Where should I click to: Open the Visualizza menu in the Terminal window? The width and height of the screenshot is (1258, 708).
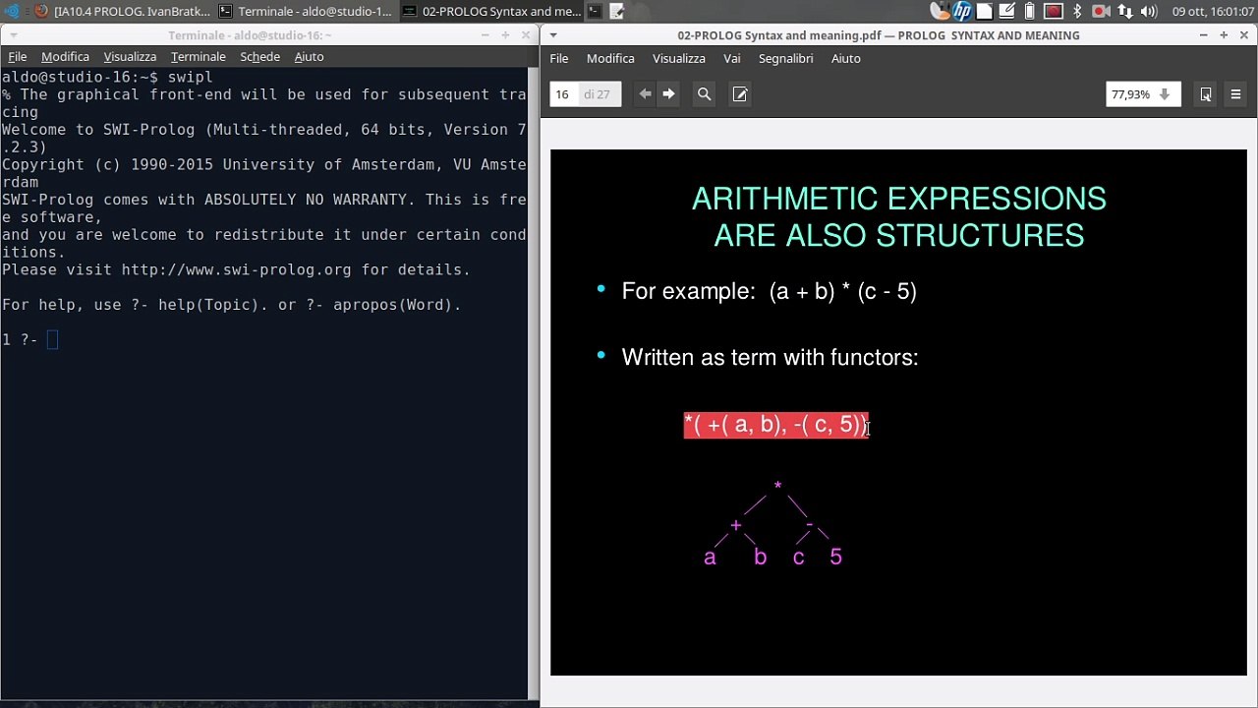(x=130, y=56)
